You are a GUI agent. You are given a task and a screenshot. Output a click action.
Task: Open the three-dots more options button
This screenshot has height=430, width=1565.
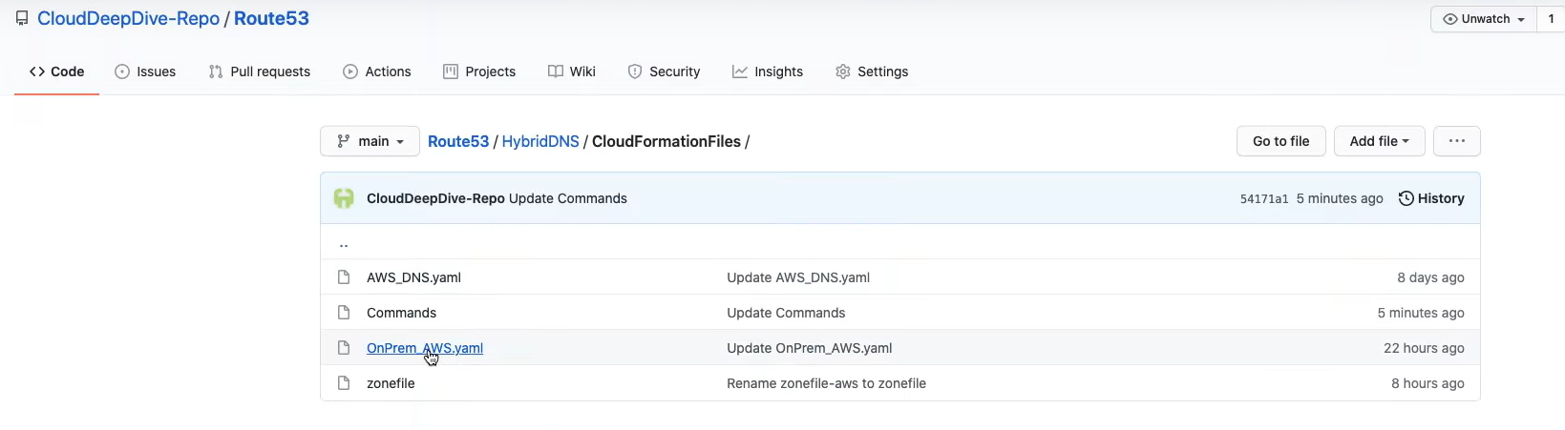pos(1456,141)
